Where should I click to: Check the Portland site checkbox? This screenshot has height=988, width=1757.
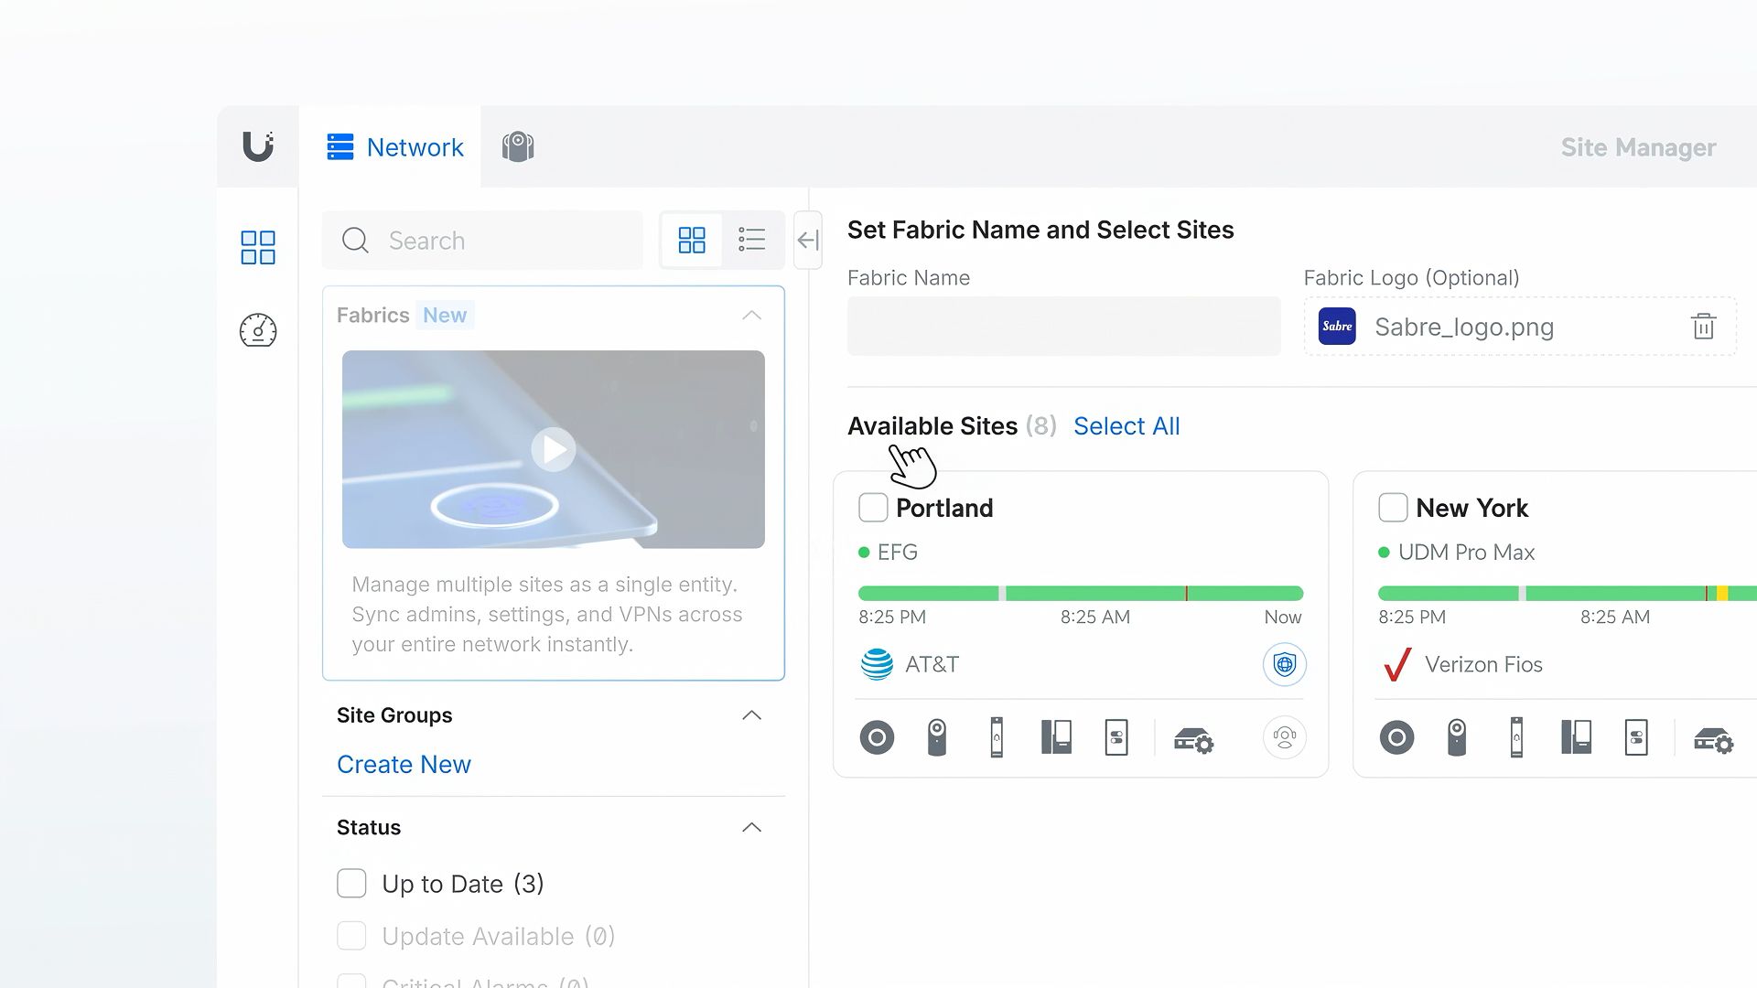(x=872, y=507)
